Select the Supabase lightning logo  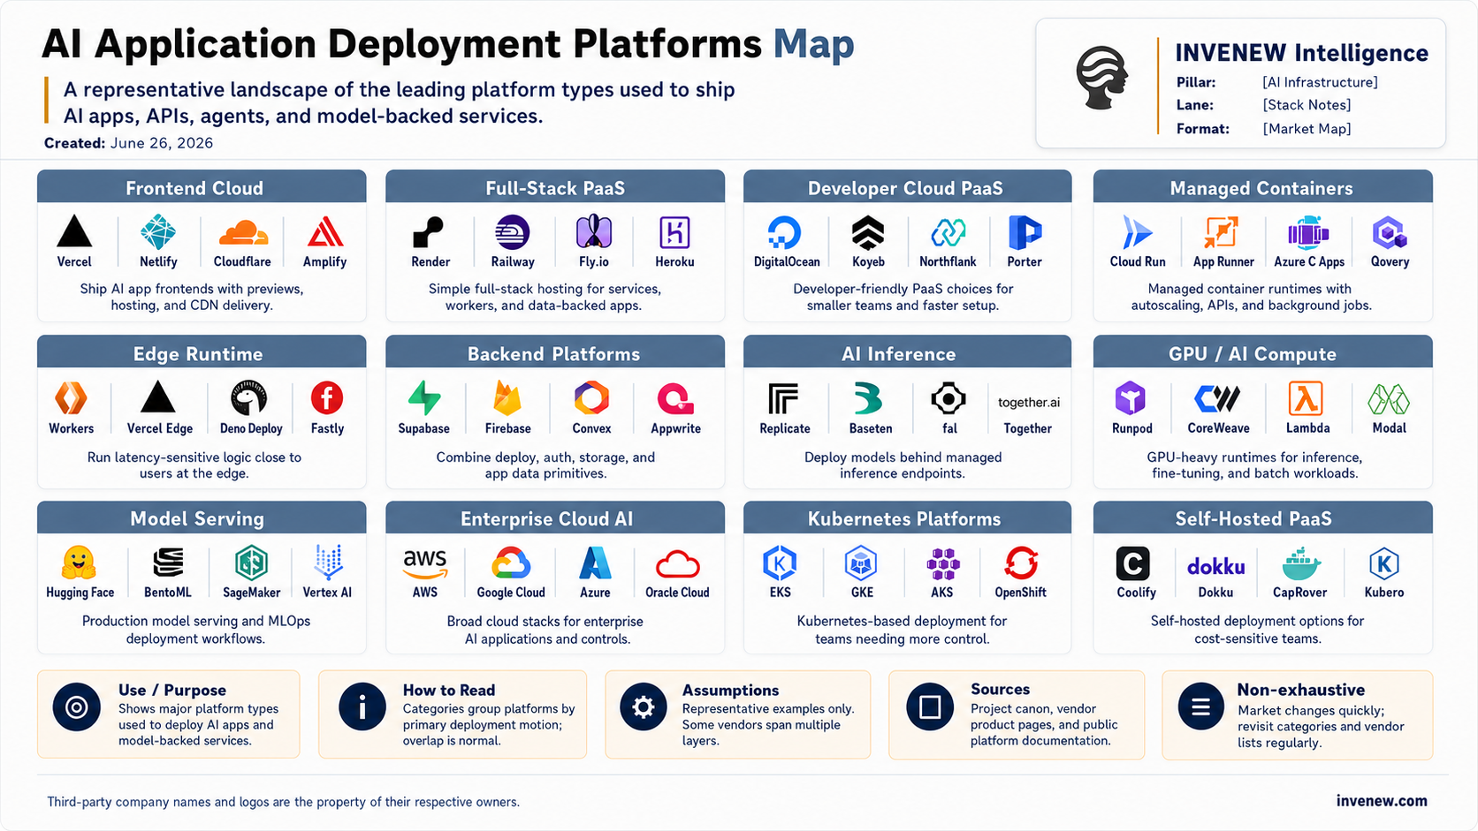coord(423,398)
